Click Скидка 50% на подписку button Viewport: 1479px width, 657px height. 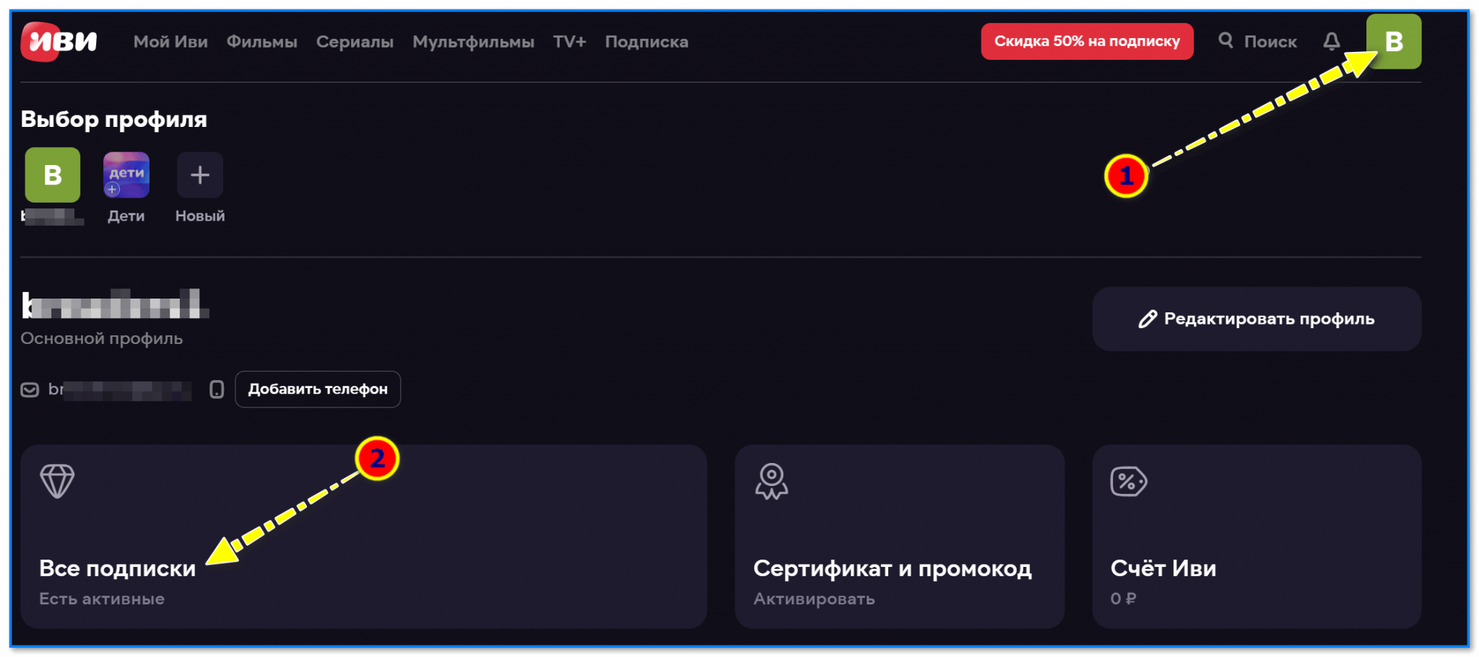tap(1087, 41)
